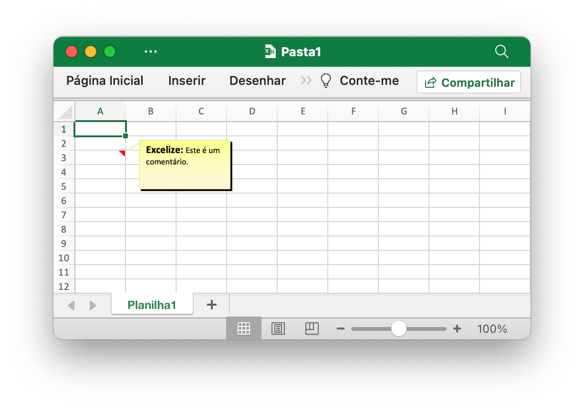This screenshot has width=584, height=410.
Task: Click the Excel file icon beside Pasta1
Action: 271,51
